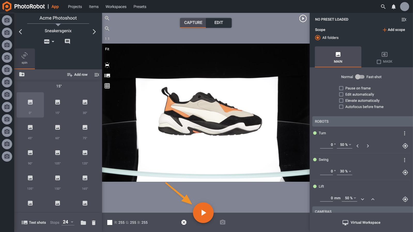
Task: Switch to the EDIT tab
Action: pos(219,23)
